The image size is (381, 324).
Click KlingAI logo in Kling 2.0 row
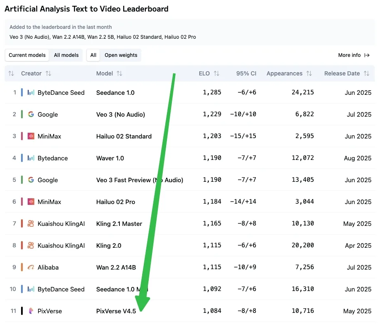click(x=31, y=246)
